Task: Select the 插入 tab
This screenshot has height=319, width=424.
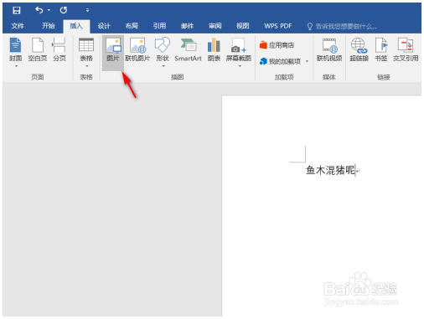Action: click(x=76, y=26)
